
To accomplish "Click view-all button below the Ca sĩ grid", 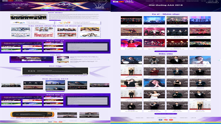I will coord(165,51).
